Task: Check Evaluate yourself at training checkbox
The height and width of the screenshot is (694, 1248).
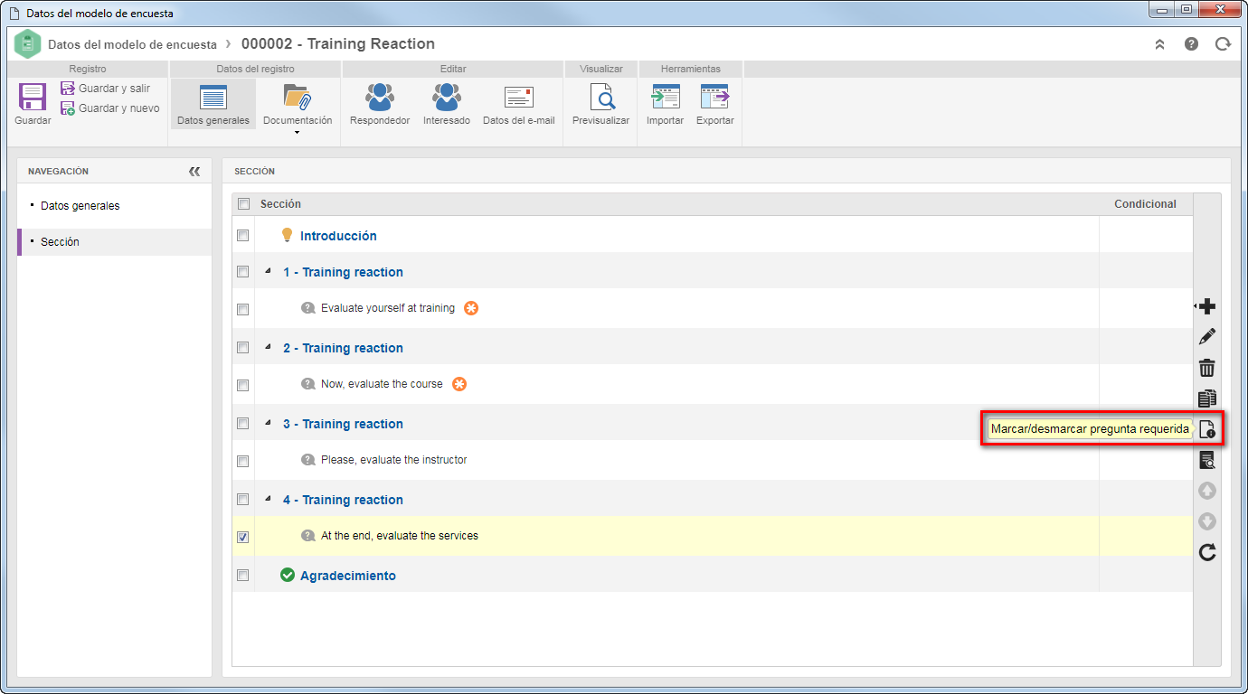Action: coord(242,309)
